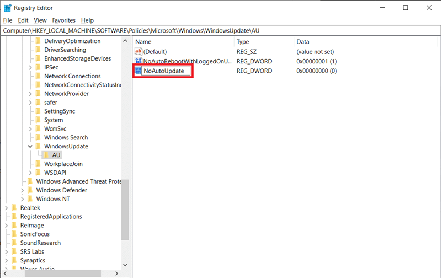Expand the Windows Defender key
Viewport: 442px width, 279px height.
(22, 190)
